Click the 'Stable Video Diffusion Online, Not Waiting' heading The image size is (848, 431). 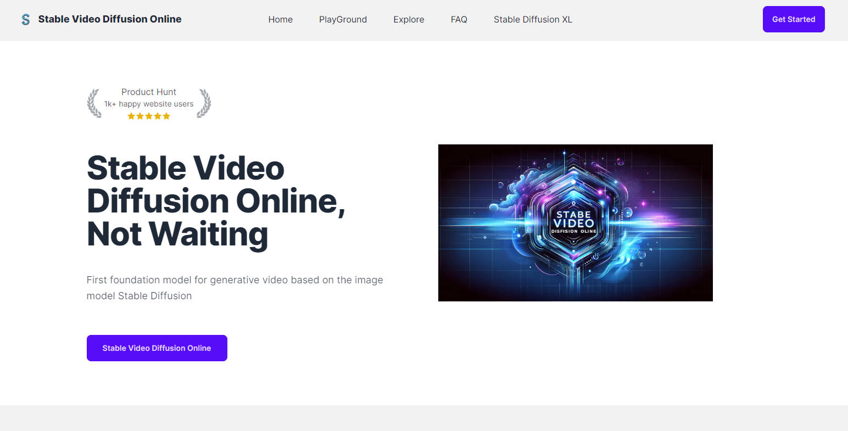pyautogui.click(x=216, y=201)
